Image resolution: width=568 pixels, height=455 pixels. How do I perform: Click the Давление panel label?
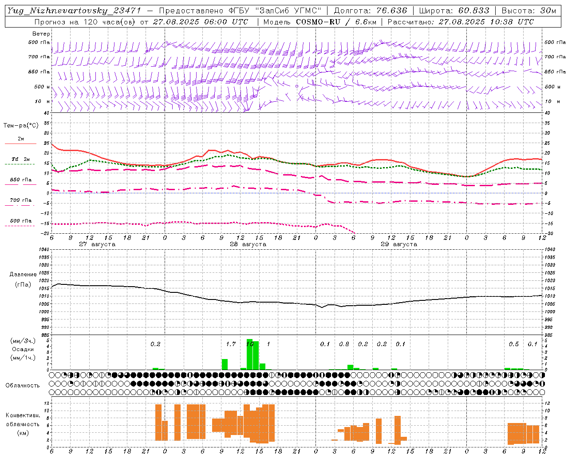[23, 275]
